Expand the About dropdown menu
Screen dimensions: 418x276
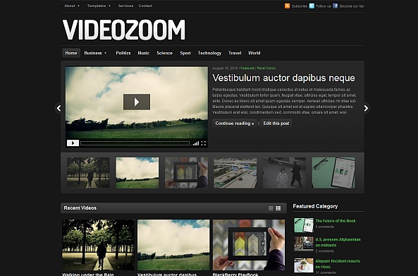(x=72, y=6)
